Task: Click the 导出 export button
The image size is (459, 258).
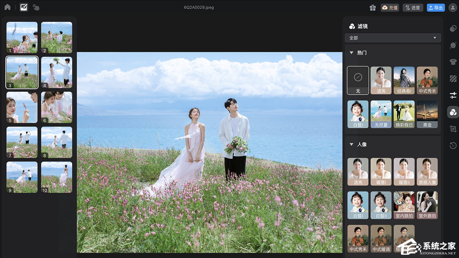Action: 436,8
